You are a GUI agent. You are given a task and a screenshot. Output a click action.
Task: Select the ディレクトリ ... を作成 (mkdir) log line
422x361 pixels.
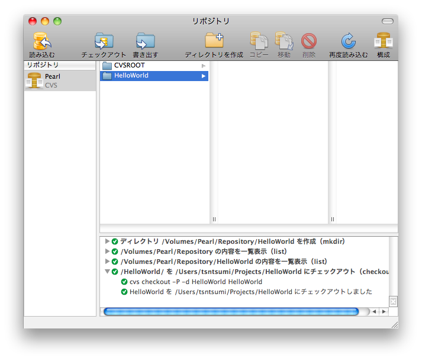[x=233, y=241]
